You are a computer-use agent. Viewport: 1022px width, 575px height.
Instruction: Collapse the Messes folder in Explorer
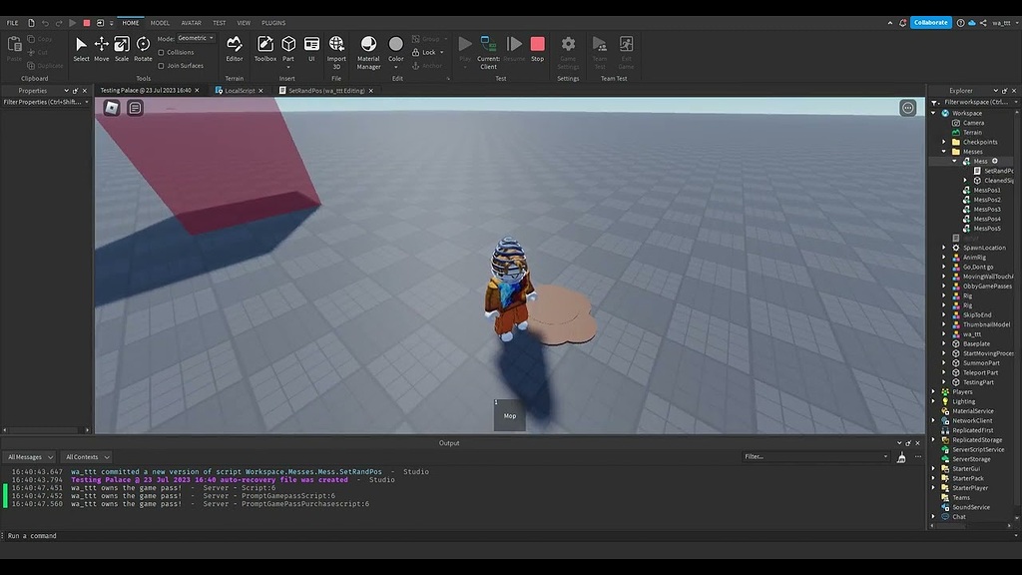[946, 151]
